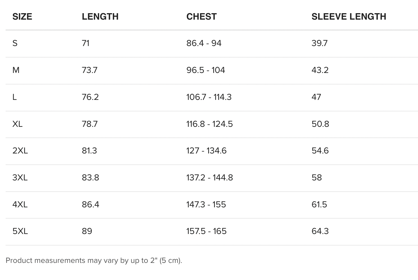
Task: Select the 5XL size row label
Action: pyautogui.click(x=20, y=231)
